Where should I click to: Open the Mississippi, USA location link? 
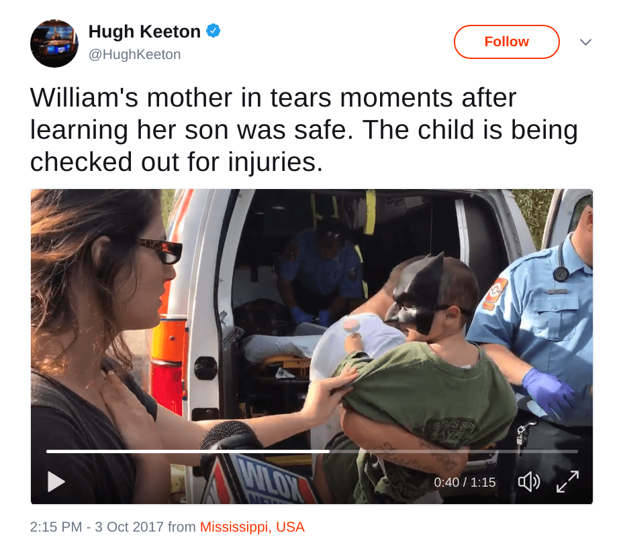tap(252, 527)
